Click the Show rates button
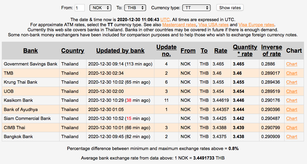307x164 pixels. (x=230, y=8)
